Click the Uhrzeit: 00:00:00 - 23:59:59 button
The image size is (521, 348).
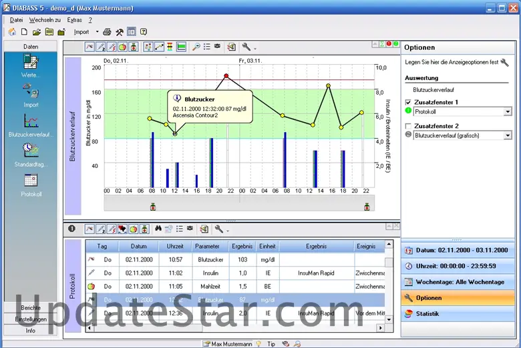click(x=458, y=266)
